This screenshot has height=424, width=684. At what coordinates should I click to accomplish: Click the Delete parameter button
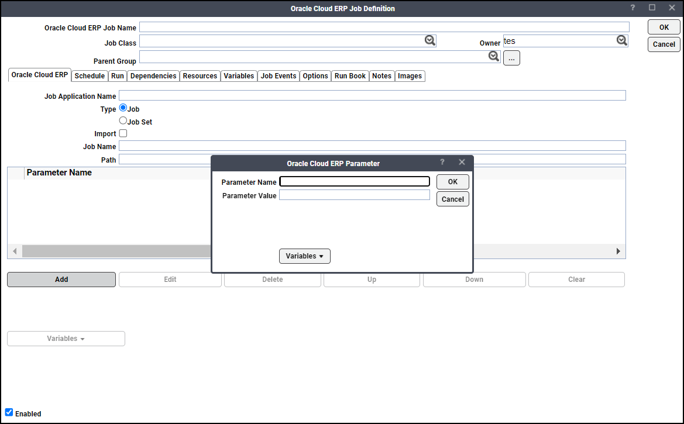pos(273,280)
